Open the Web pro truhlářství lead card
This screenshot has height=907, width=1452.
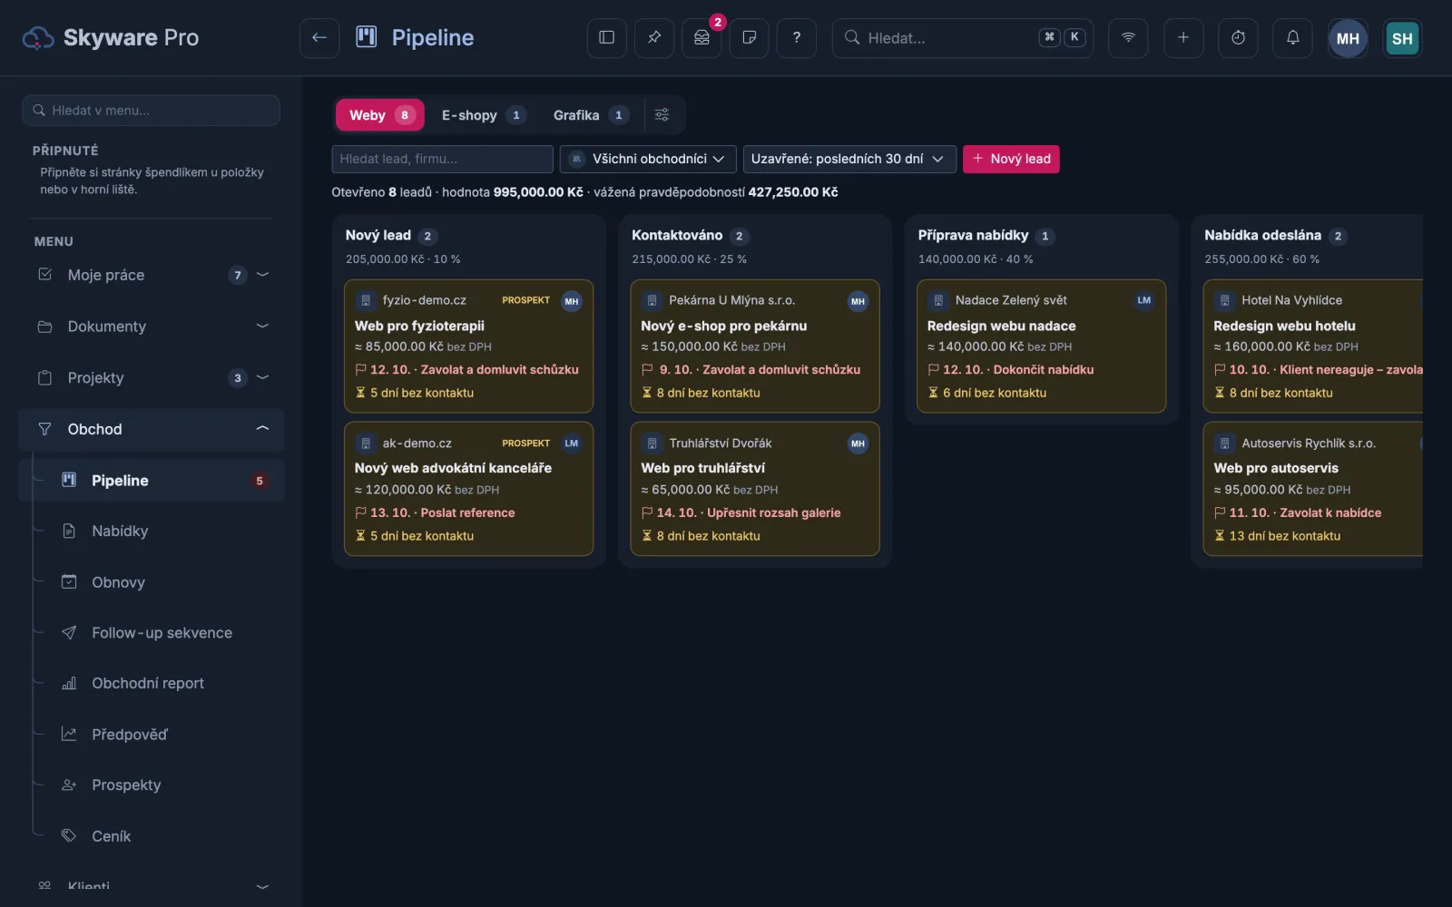[755, 489]
